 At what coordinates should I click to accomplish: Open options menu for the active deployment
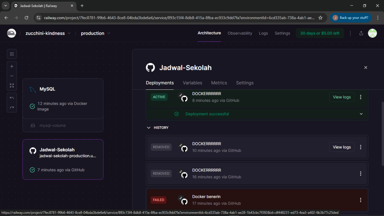pos(361,97)
